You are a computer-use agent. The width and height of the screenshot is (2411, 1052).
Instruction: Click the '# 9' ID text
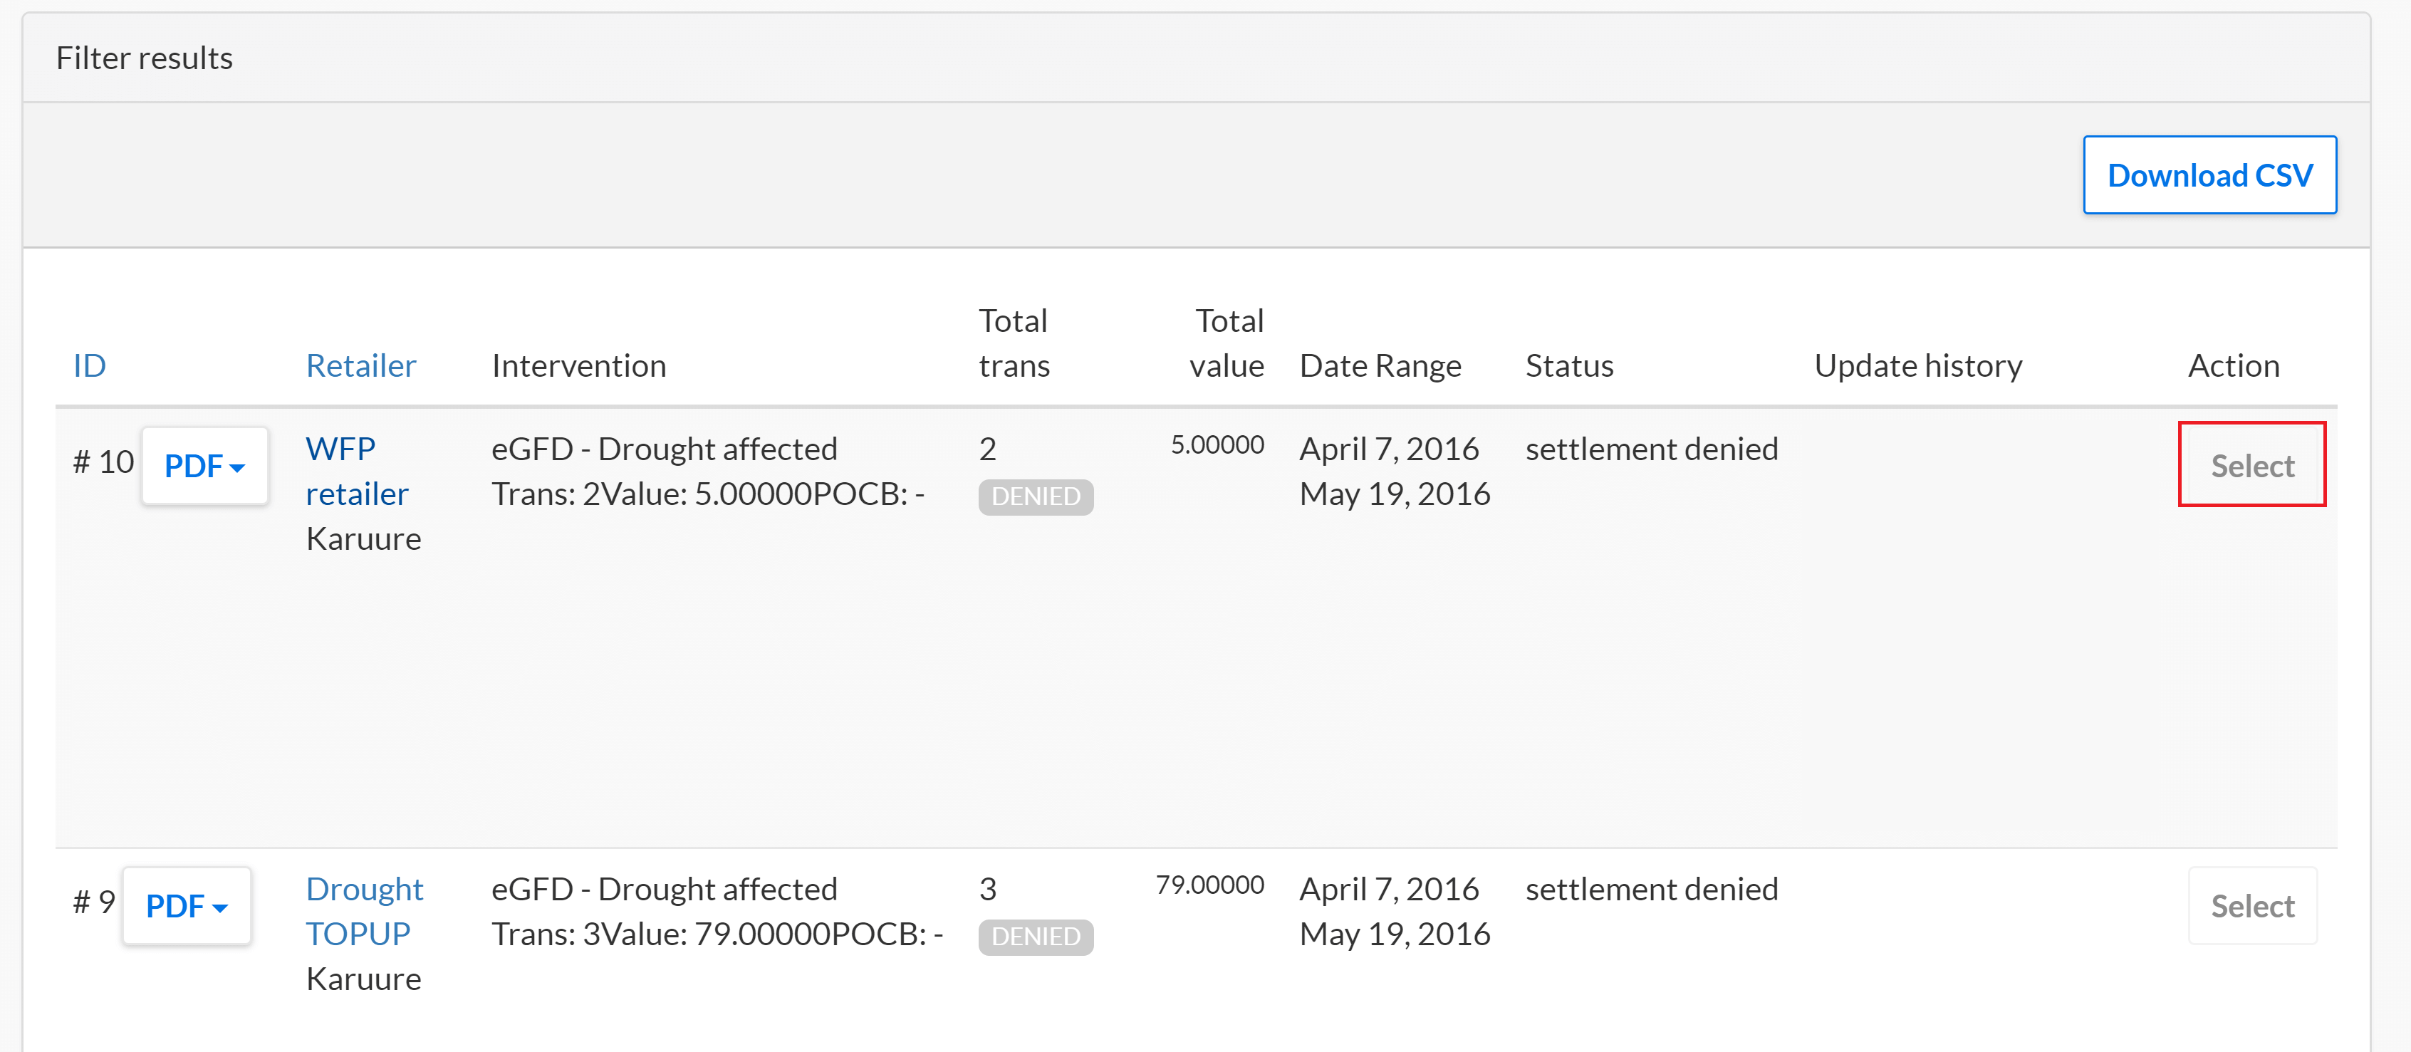point(93,901)
